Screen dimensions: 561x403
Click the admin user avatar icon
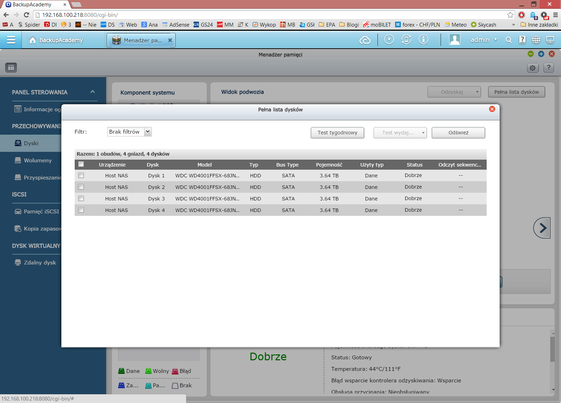[455, 40]
